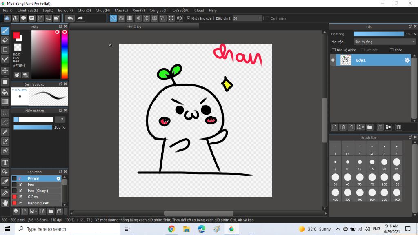Click the red foreground color swatch
This screenshot has height=235, width=418.
pyautogui.click(x=16, y=35)
